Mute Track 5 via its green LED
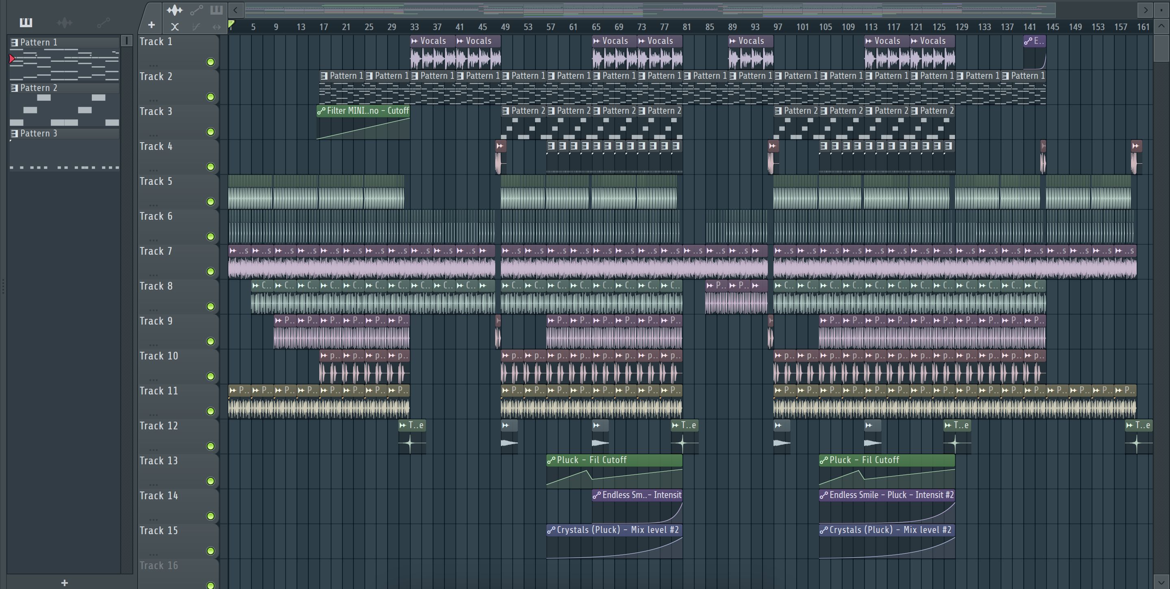This screenshot has width=1170, height=589. point(210,201)
